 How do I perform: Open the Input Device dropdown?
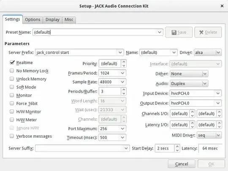(218, 93)
